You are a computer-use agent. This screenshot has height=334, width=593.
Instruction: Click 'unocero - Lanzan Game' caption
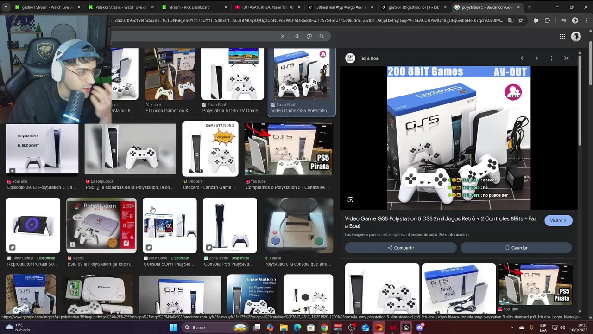click(x=210, y=187)
